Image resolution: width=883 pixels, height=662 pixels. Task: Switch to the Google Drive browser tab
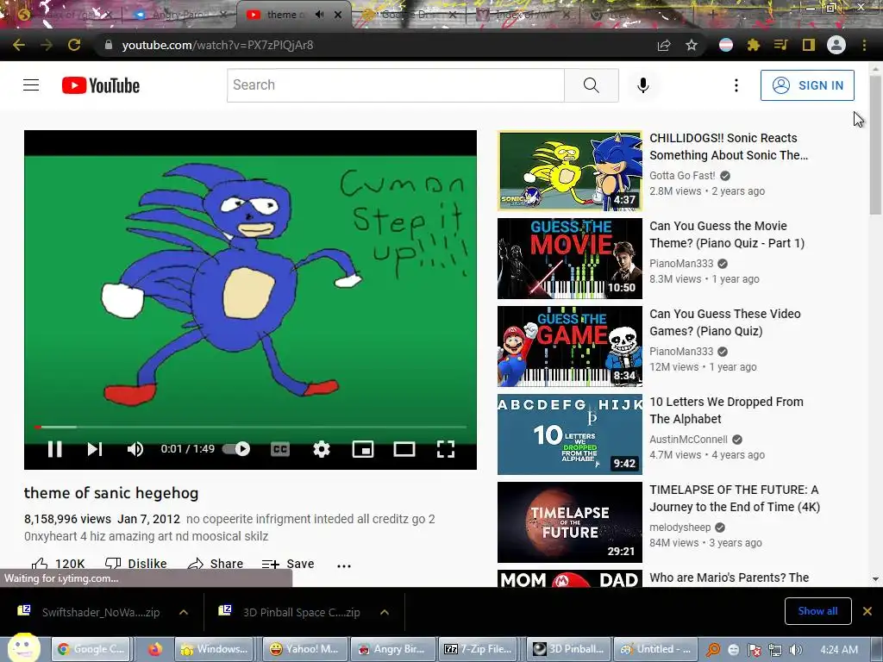point(410,16)
